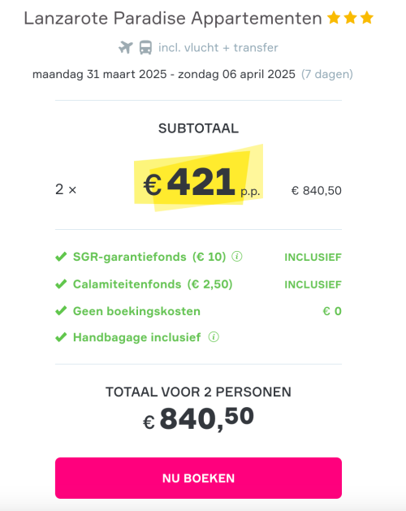Click the Lanzarote Paradise Appartementen title
This screenshot has width=406, height=511.
click(x=173, y=18)
